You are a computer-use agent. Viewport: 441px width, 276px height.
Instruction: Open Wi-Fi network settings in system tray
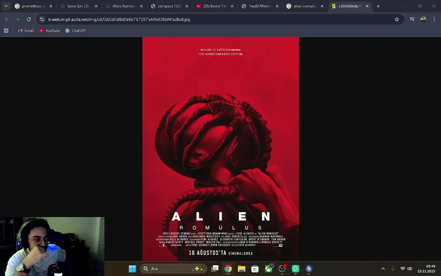click(x=403, y=269)
